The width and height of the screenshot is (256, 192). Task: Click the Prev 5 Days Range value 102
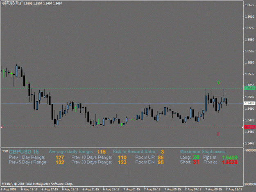tap(60, 162)
